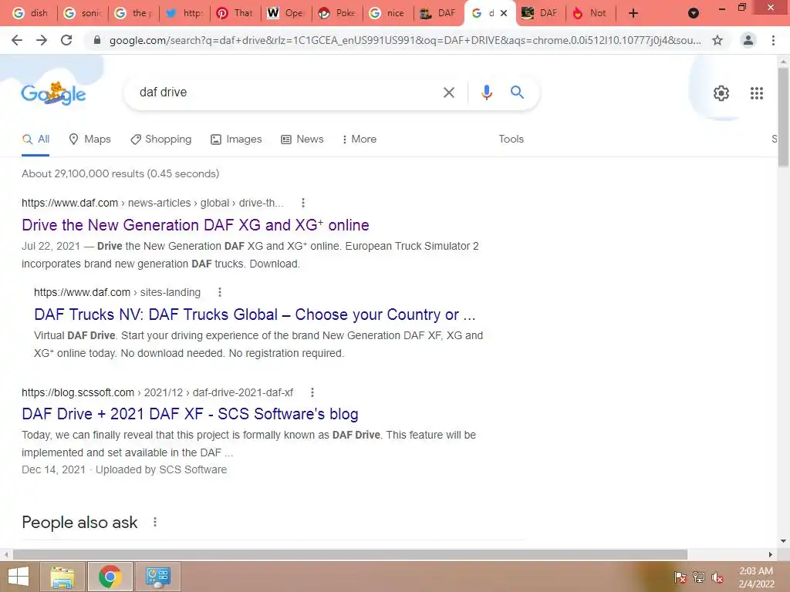The width and height of the screenshot is (790, 592).
Task: Open the Chrome three-dot menu
Action: point(773,40)
